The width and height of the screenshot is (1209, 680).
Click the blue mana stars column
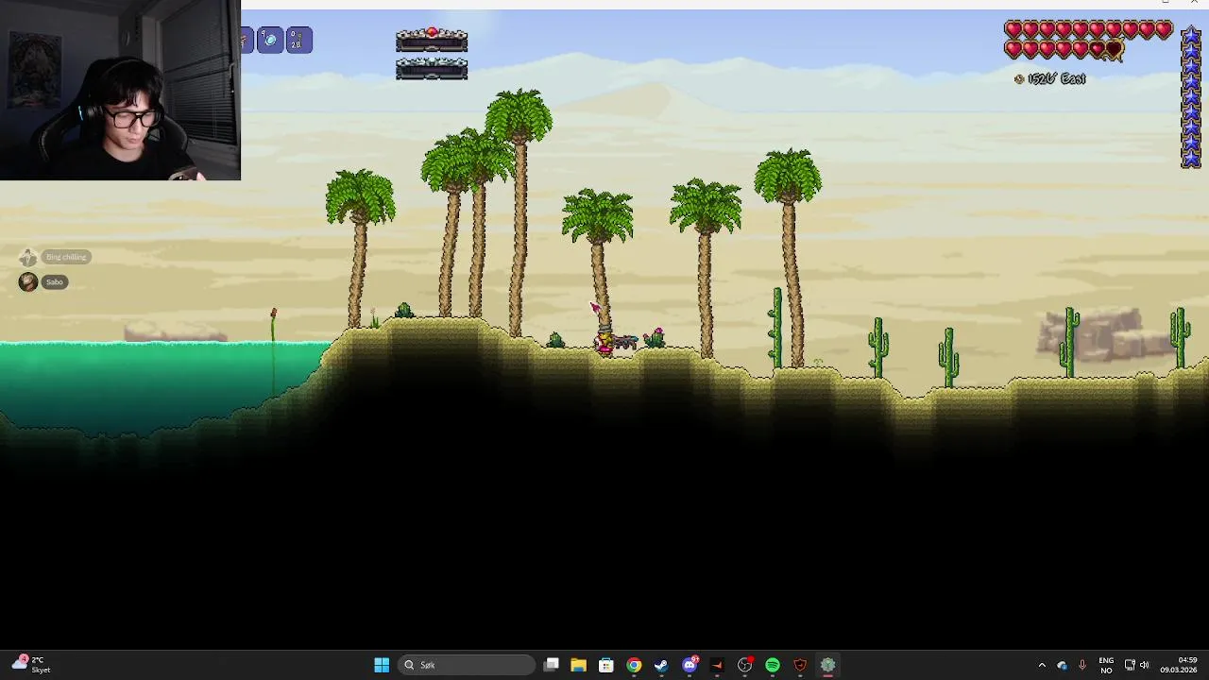[1191, 95]
